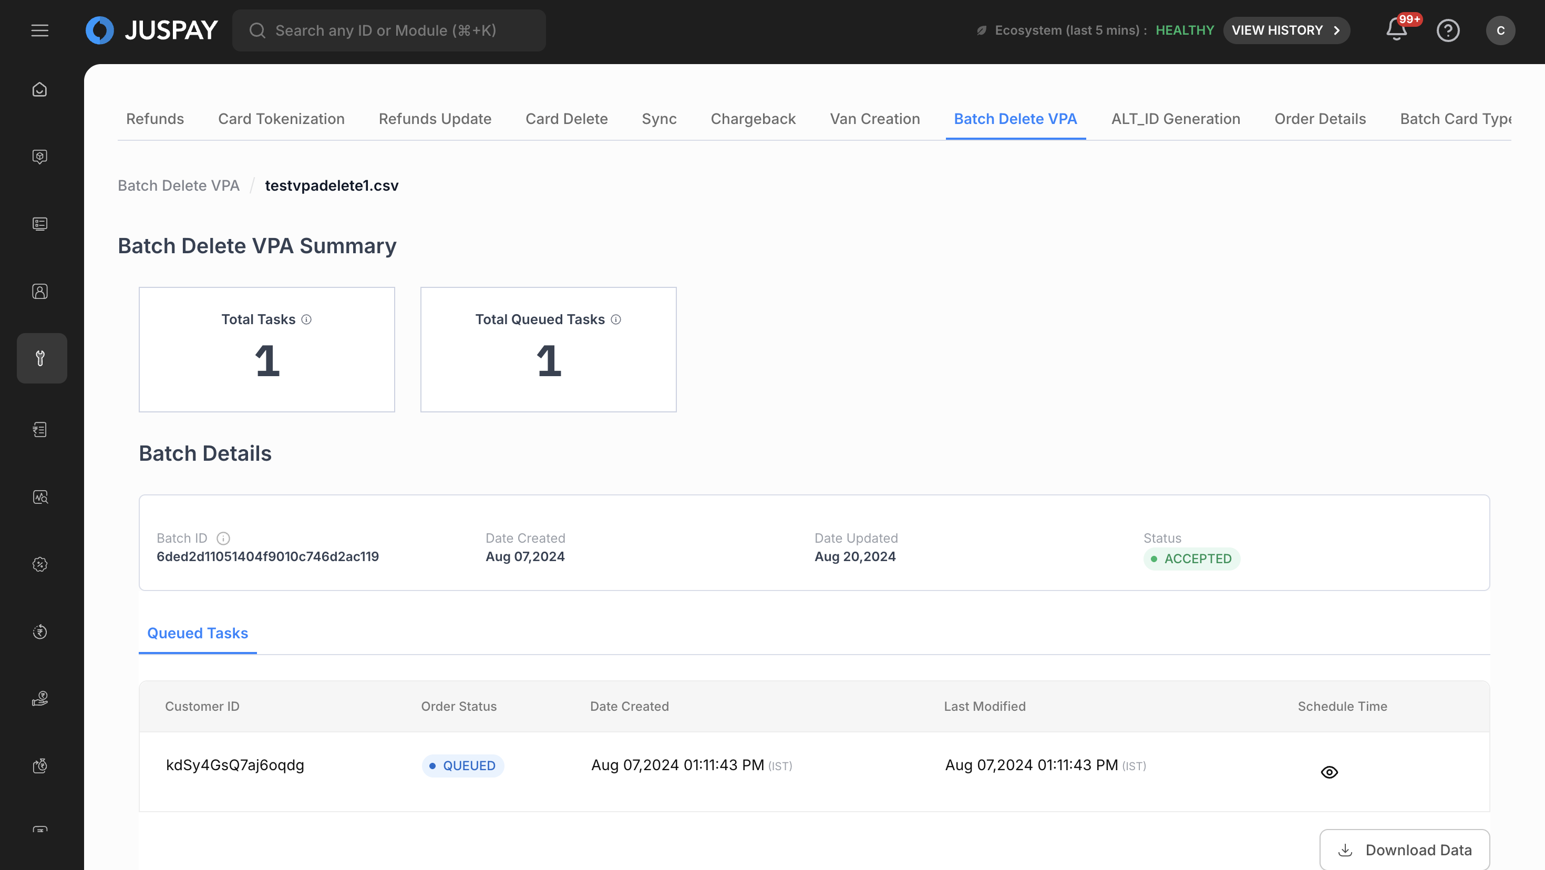1545x870 pixels.
Task: Open the hamburger menu icon
Action: 39,30
